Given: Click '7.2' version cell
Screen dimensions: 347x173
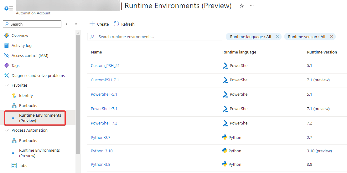Looking at the screenshot, I should [x=309, y=123].
